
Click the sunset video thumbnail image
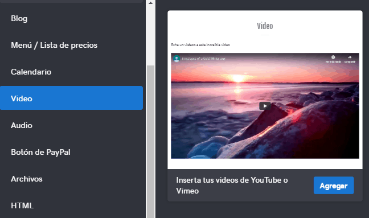tap(265, 106)
